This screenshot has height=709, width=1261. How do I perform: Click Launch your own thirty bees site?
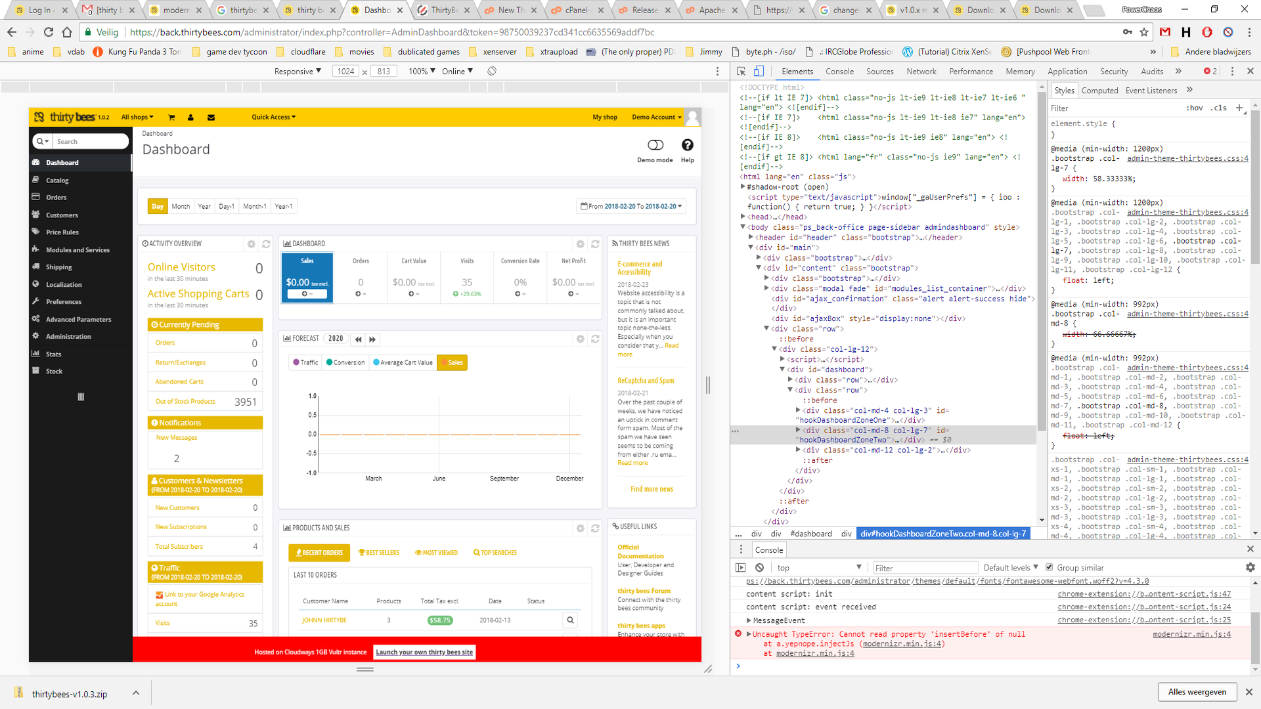[x=424, y=652]
